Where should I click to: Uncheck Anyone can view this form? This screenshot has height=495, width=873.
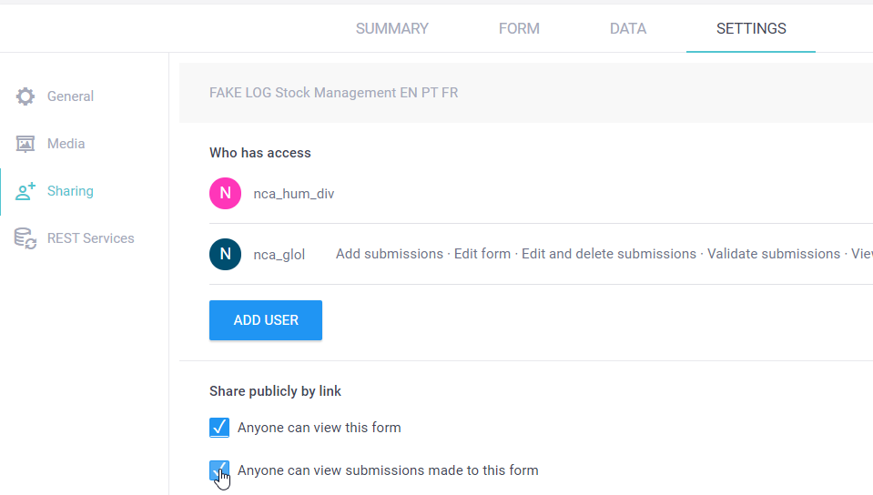(219, 428)
